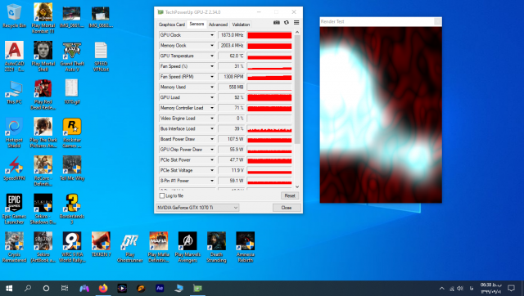Click the GPU-Z refresh icon
Image resolution: width=524 pixels, height=296 pixels.
click(287, 23)
